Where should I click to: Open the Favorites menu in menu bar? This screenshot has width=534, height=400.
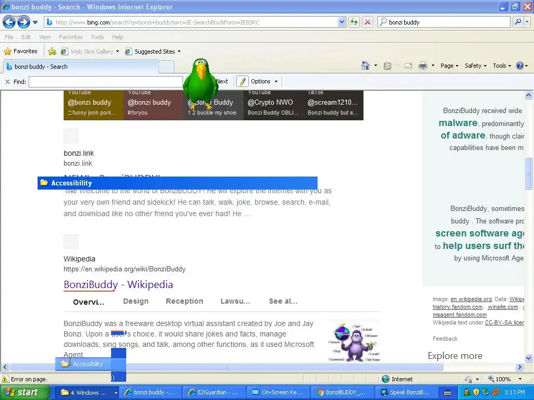[71, 37]
